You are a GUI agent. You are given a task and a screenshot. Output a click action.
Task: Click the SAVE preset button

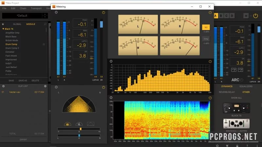pos(11,80)
